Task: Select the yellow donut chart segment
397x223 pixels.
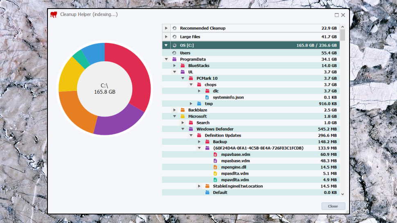Action: [70, 76]
